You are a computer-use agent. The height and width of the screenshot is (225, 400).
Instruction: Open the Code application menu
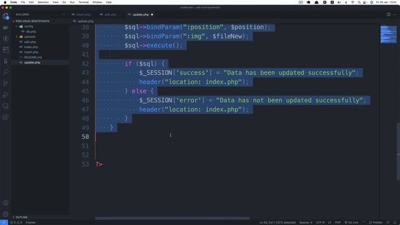pyautogui.click(x=14, y=2)
